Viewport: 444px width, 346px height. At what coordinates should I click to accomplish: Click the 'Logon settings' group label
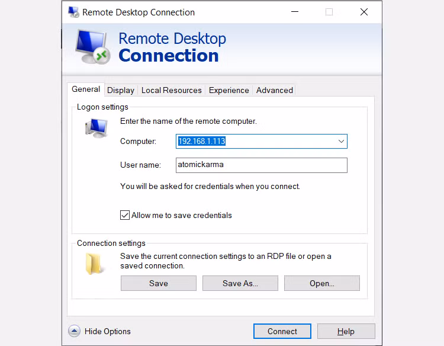102,107
